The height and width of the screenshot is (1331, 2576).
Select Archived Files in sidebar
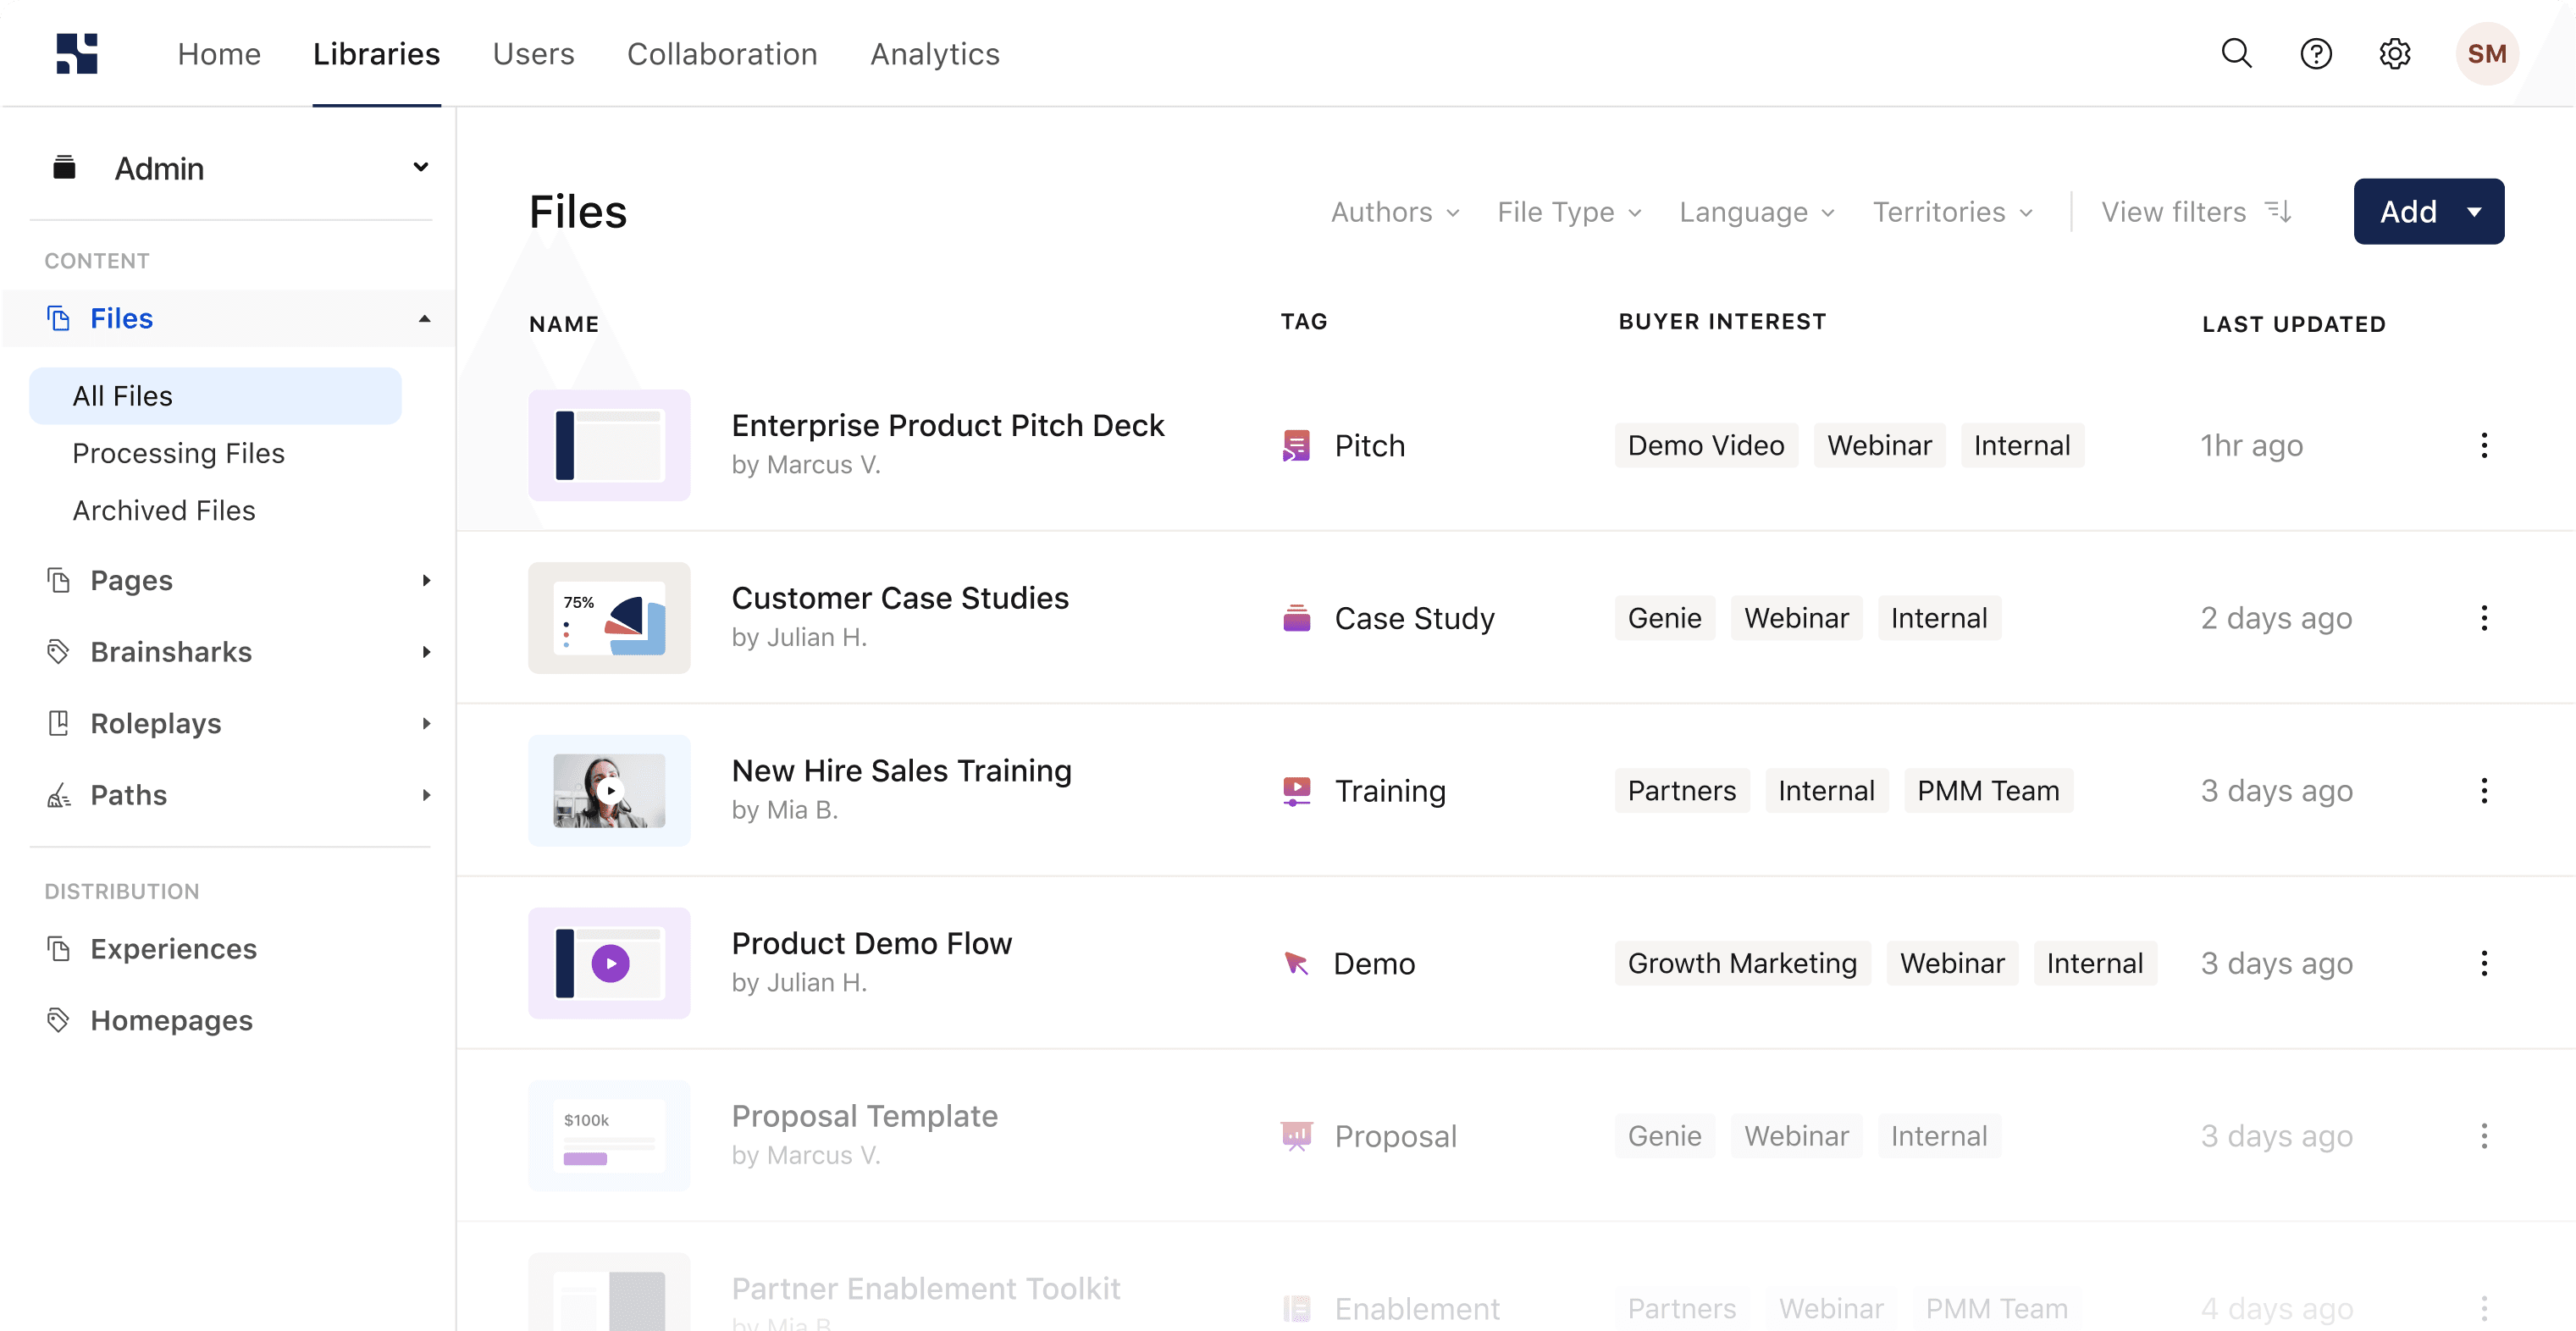[x=164, y=510]
